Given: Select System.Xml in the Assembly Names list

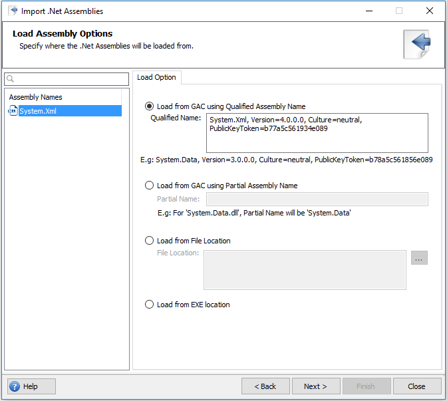Looking at the screenshot, I should pos(38,111).
